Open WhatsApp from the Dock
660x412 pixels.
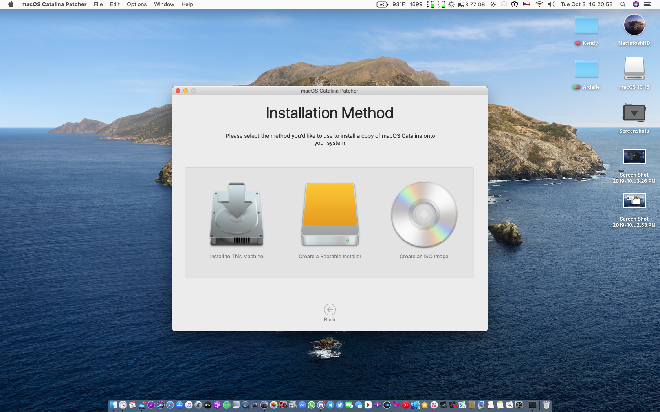tap(312, 405)
